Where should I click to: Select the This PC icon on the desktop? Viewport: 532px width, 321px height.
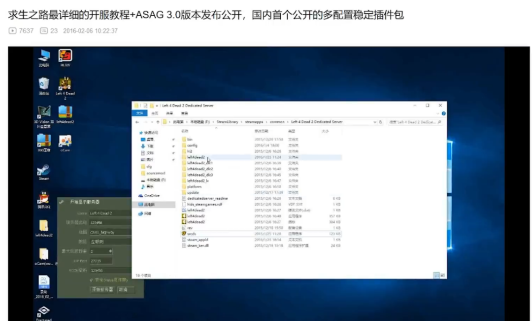[44, 58]
